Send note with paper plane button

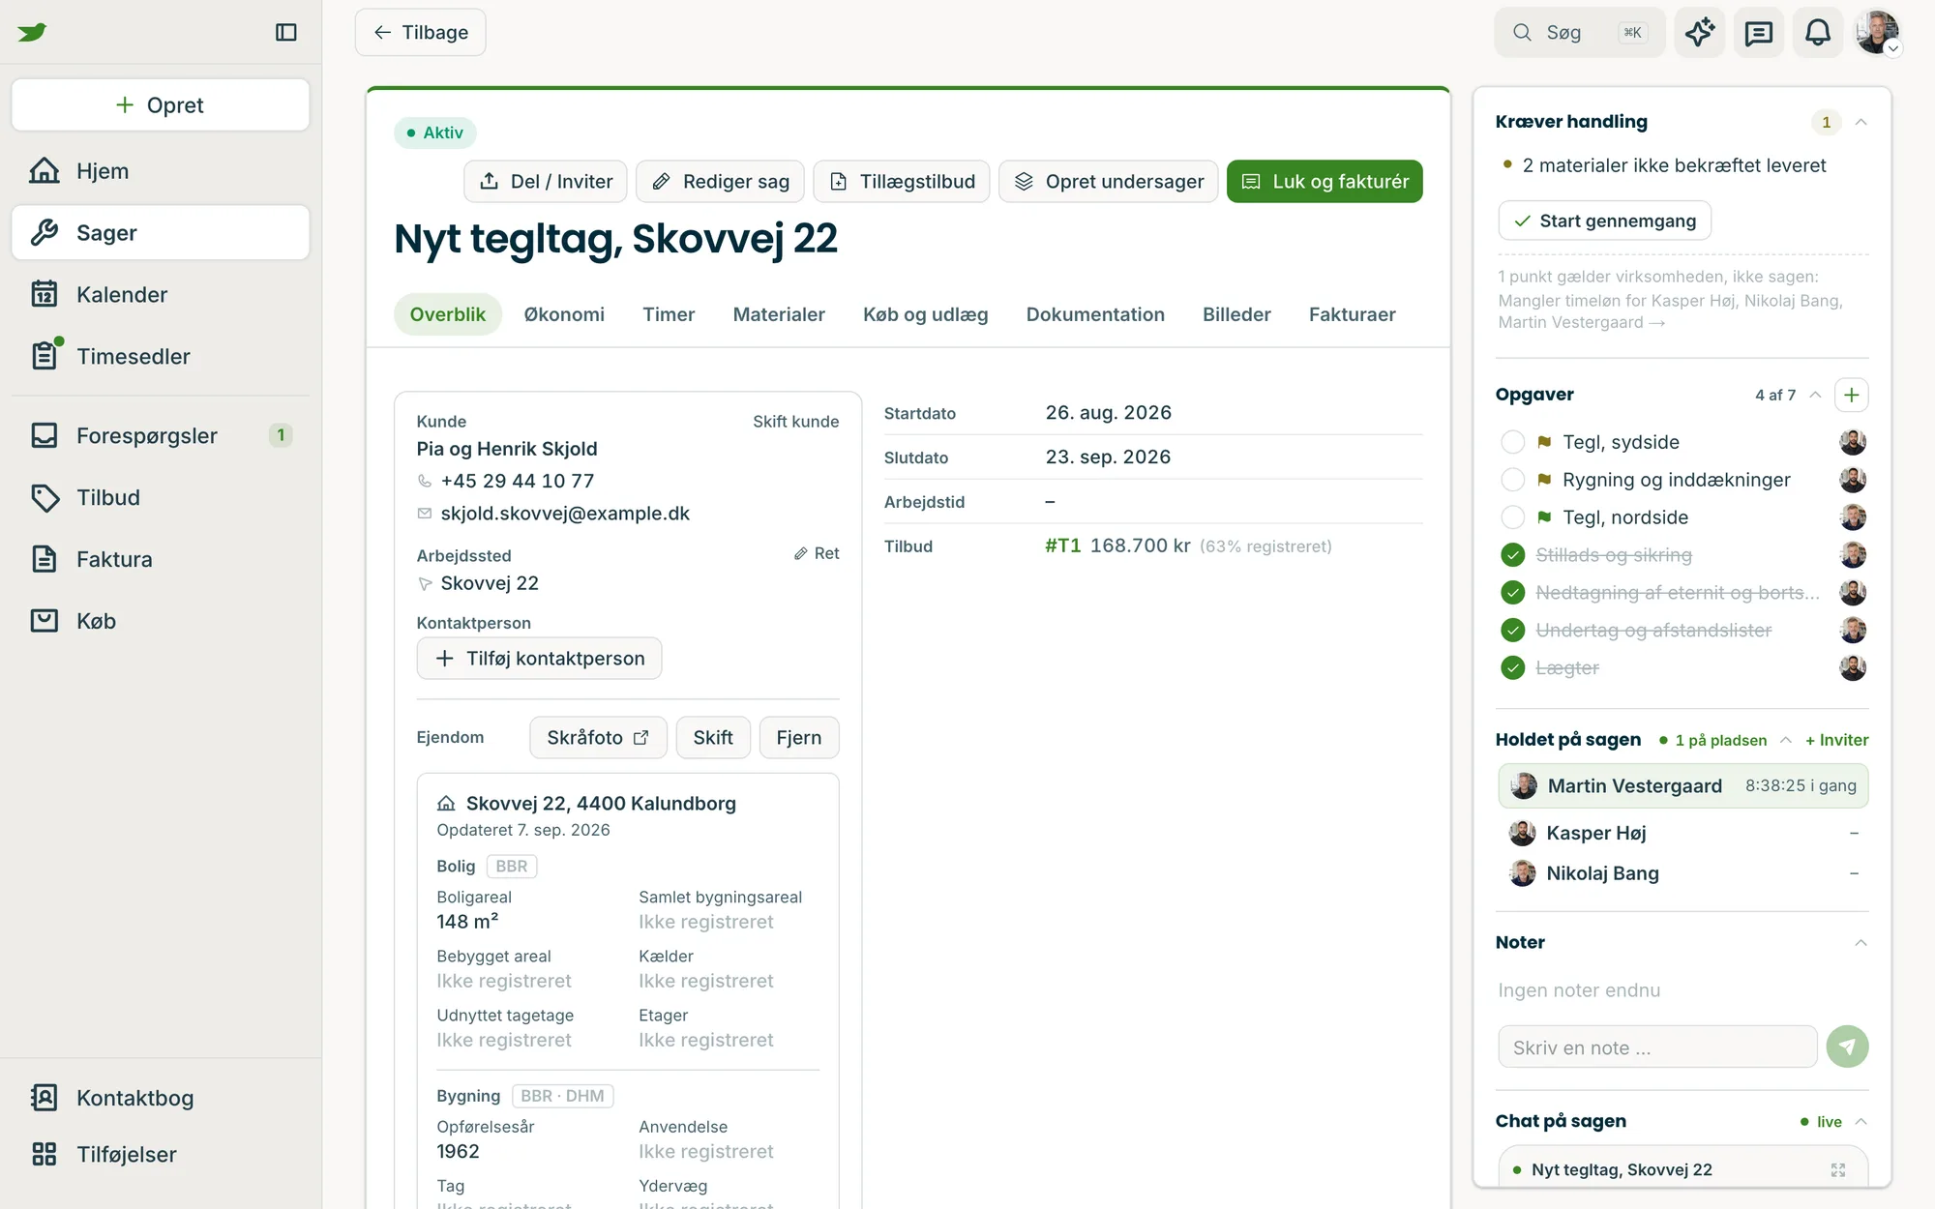click(x=1847, y=1047)
